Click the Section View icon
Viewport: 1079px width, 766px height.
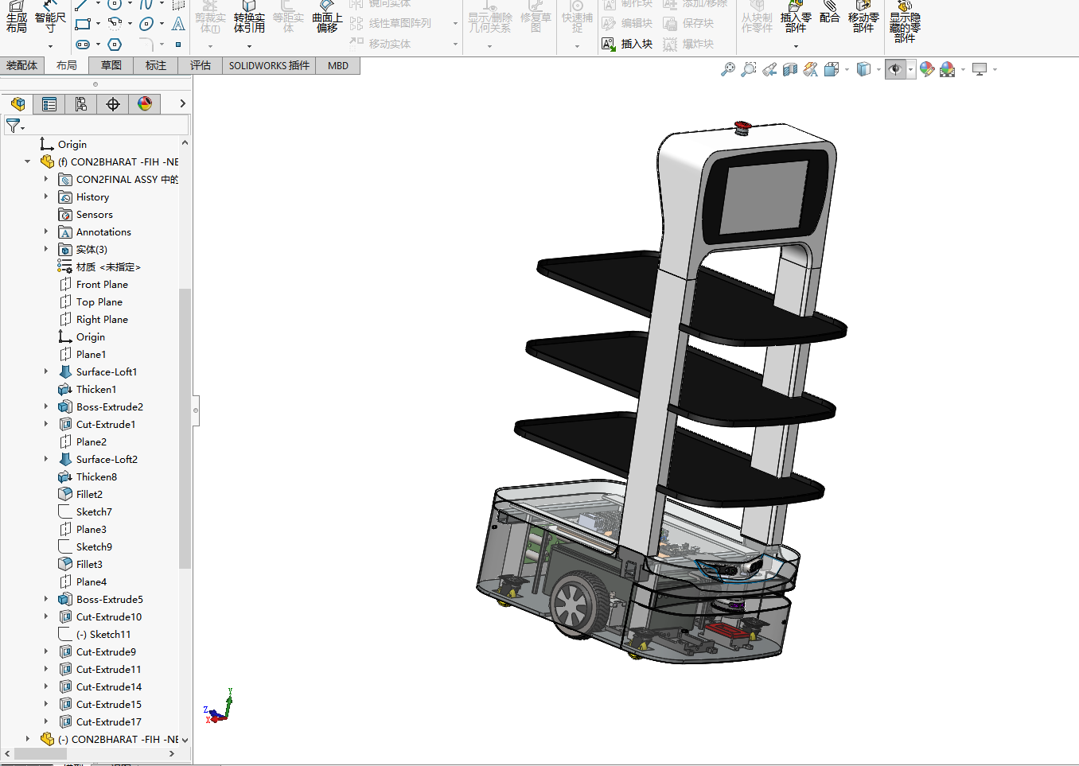pos(790,69)
